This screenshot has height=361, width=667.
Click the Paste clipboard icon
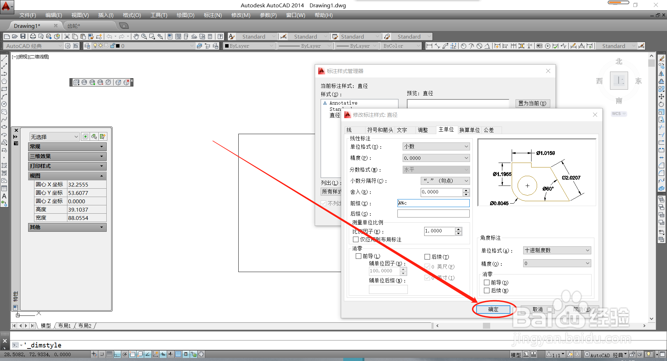click(83, 36)
